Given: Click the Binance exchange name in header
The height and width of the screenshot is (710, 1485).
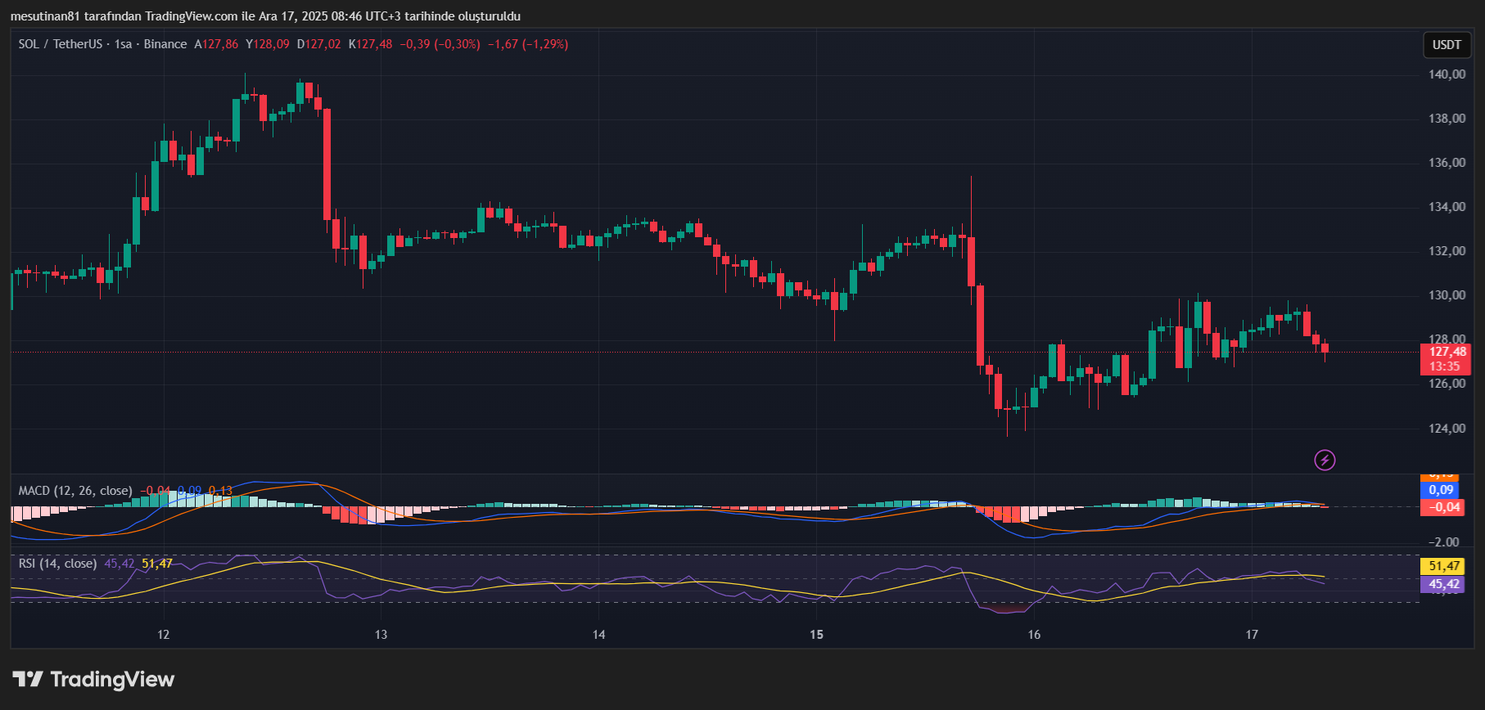Looking at the screenshot, I should coord(165,44).
